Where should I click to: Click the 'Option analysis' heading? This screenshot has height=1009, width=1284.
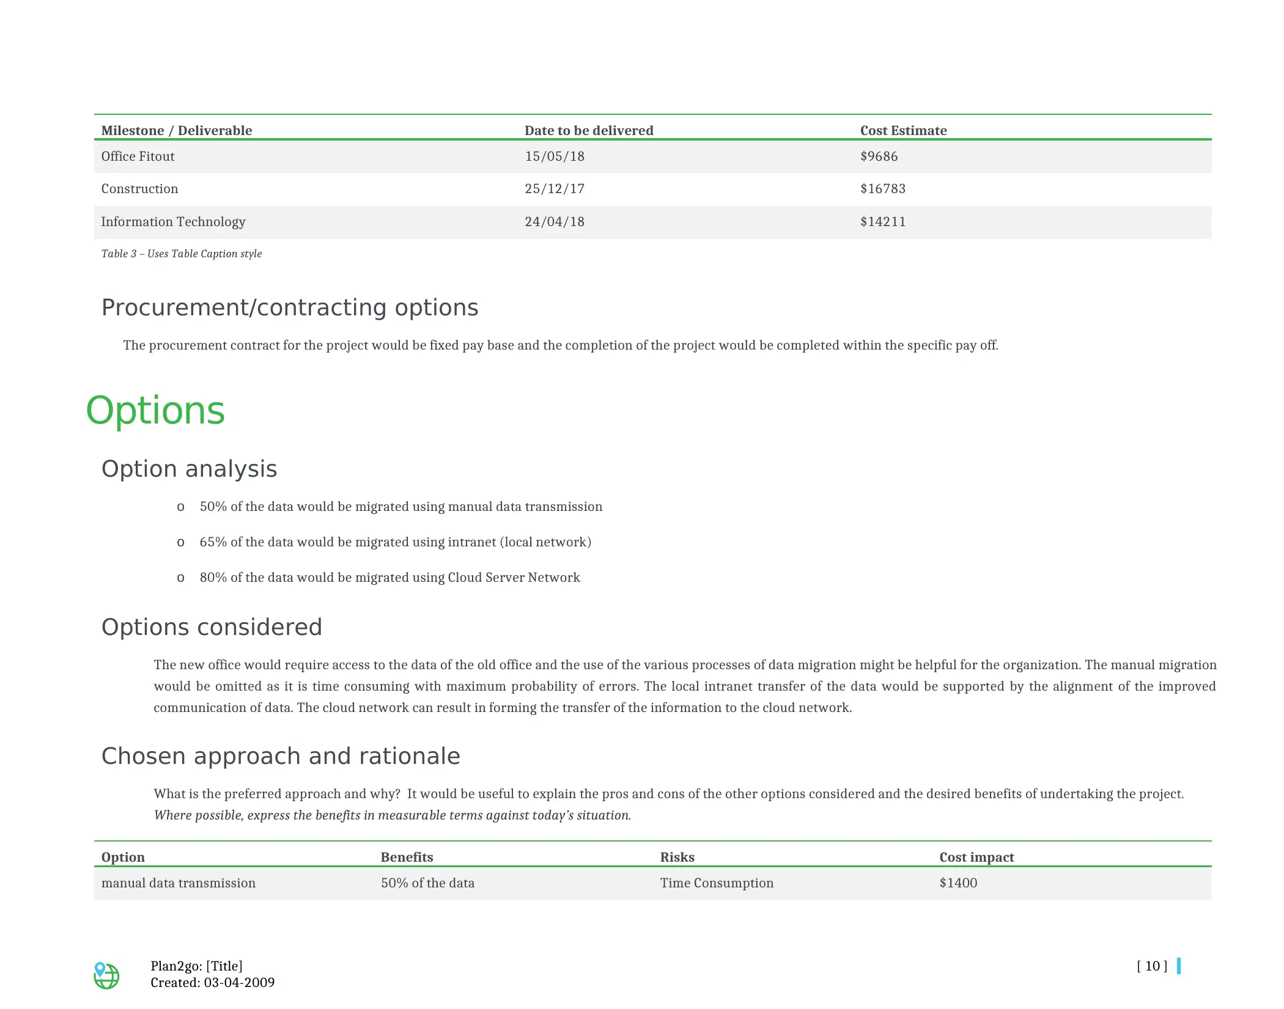[189, 469]
